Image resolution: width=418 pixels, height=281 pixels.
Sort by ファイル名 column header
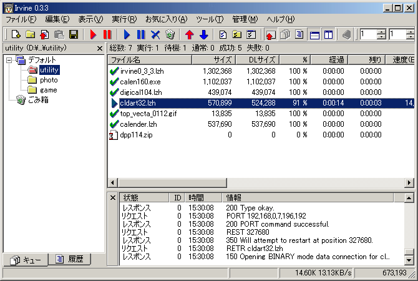[150, 60]
